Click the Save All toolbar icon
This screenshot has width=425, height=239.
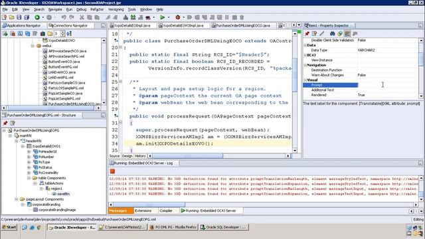pyautogui.click(x=27, y=17)
